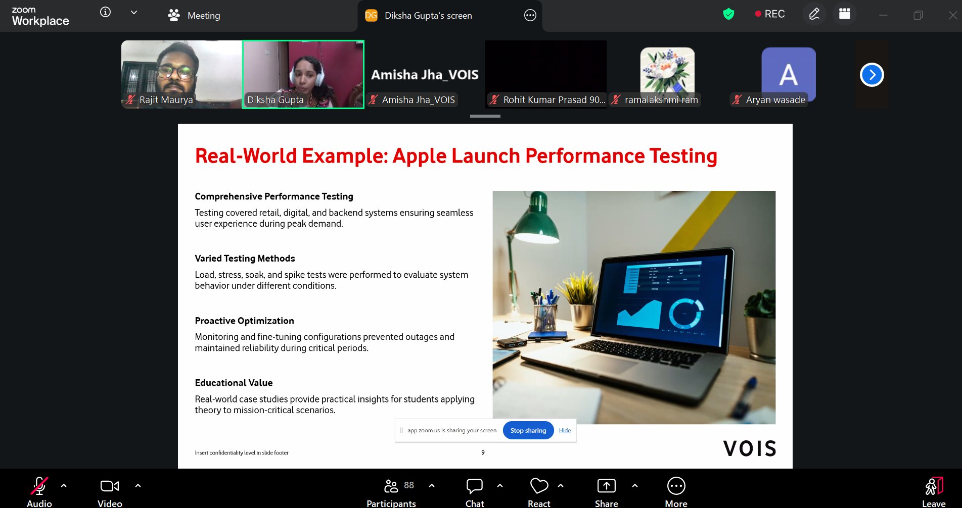Click the participant strip resize handle
The image size is (962, 508).
485,116
